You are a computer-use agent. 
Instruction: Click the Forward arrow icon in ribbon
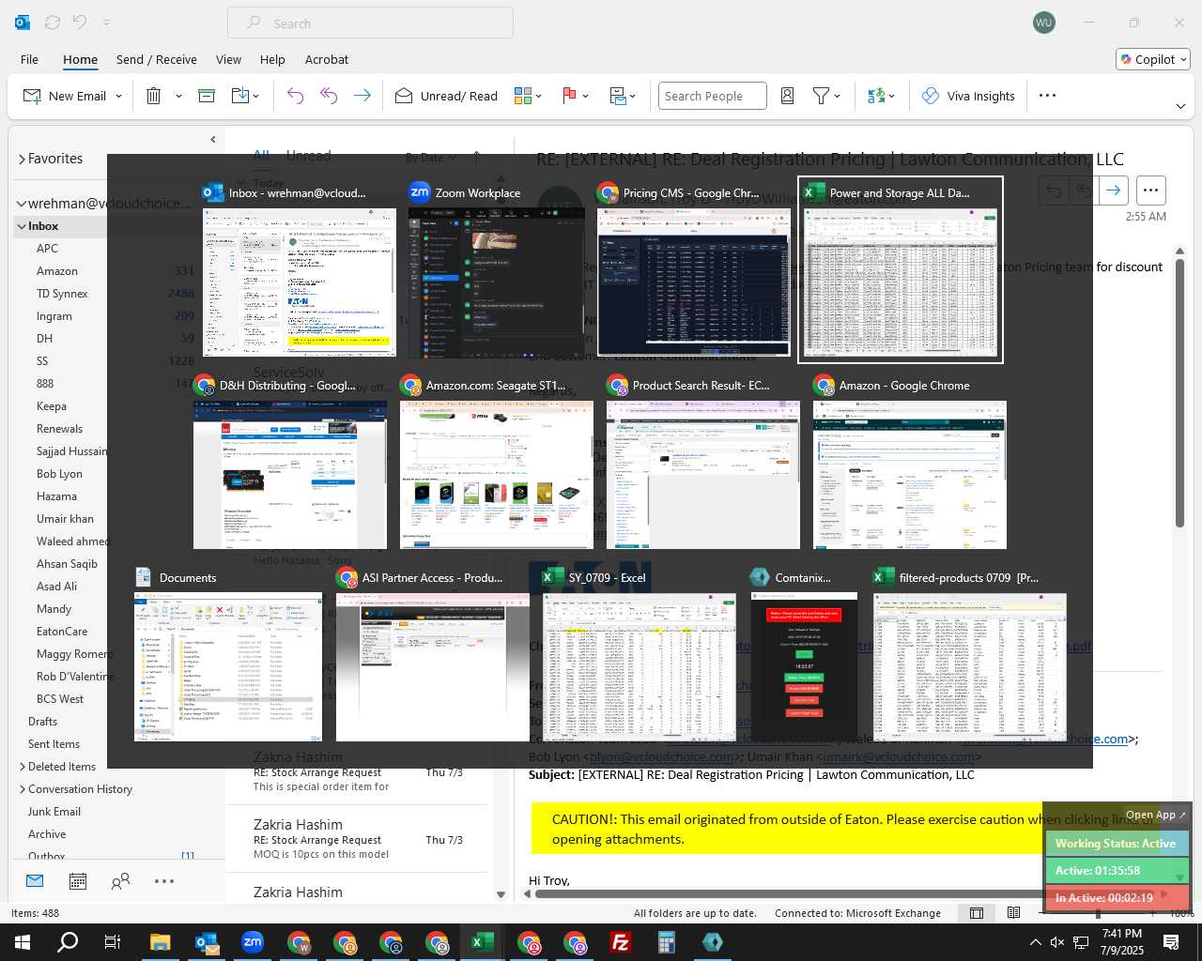tap(362, 96)
